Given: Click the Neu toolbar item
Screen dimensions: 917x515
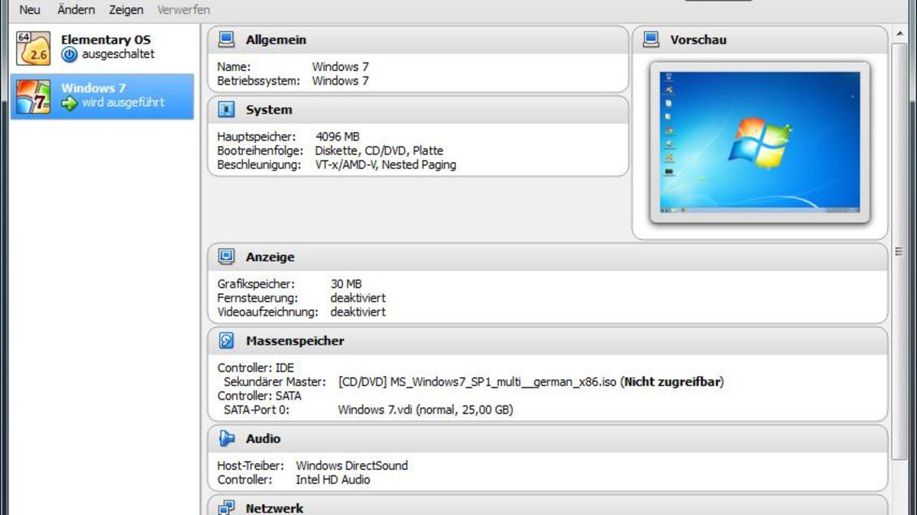Looking at the screenshot, I should (29, 9).
